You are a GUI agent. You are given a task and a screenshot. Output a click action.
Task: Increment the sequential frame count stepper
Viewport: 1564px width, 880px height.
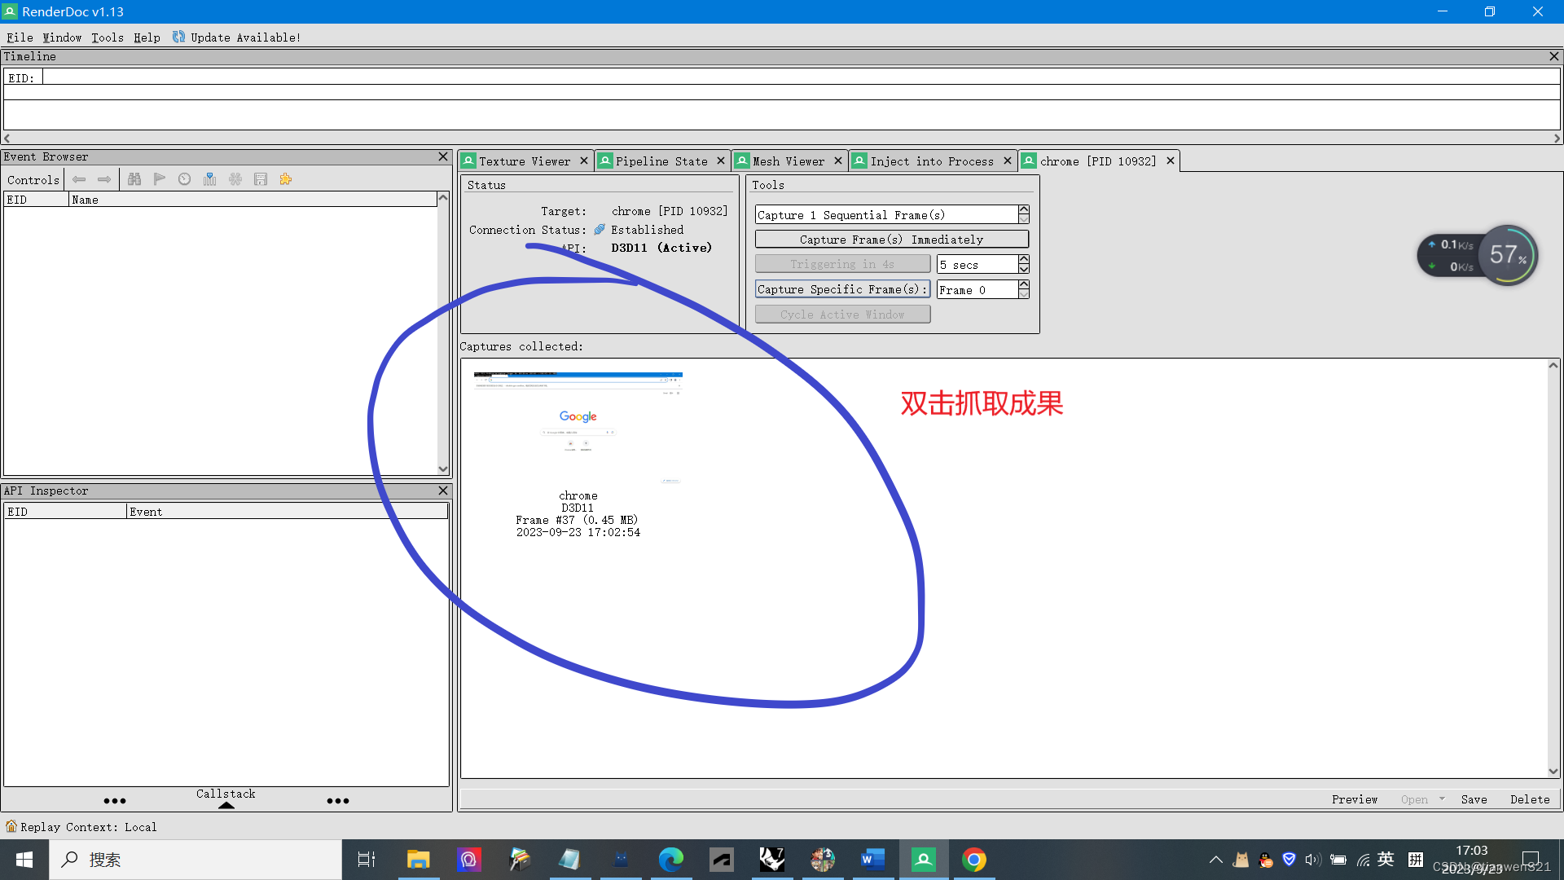[1024, 210]
